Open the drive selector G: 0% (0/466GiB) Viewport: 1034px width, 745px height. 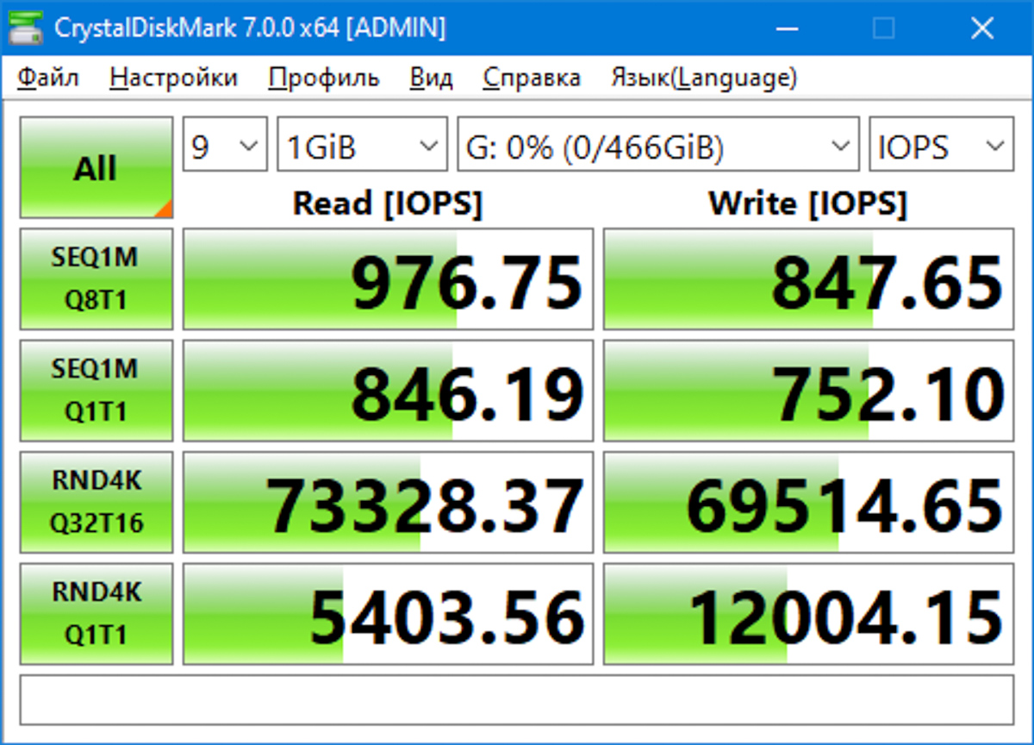point(658,147)
